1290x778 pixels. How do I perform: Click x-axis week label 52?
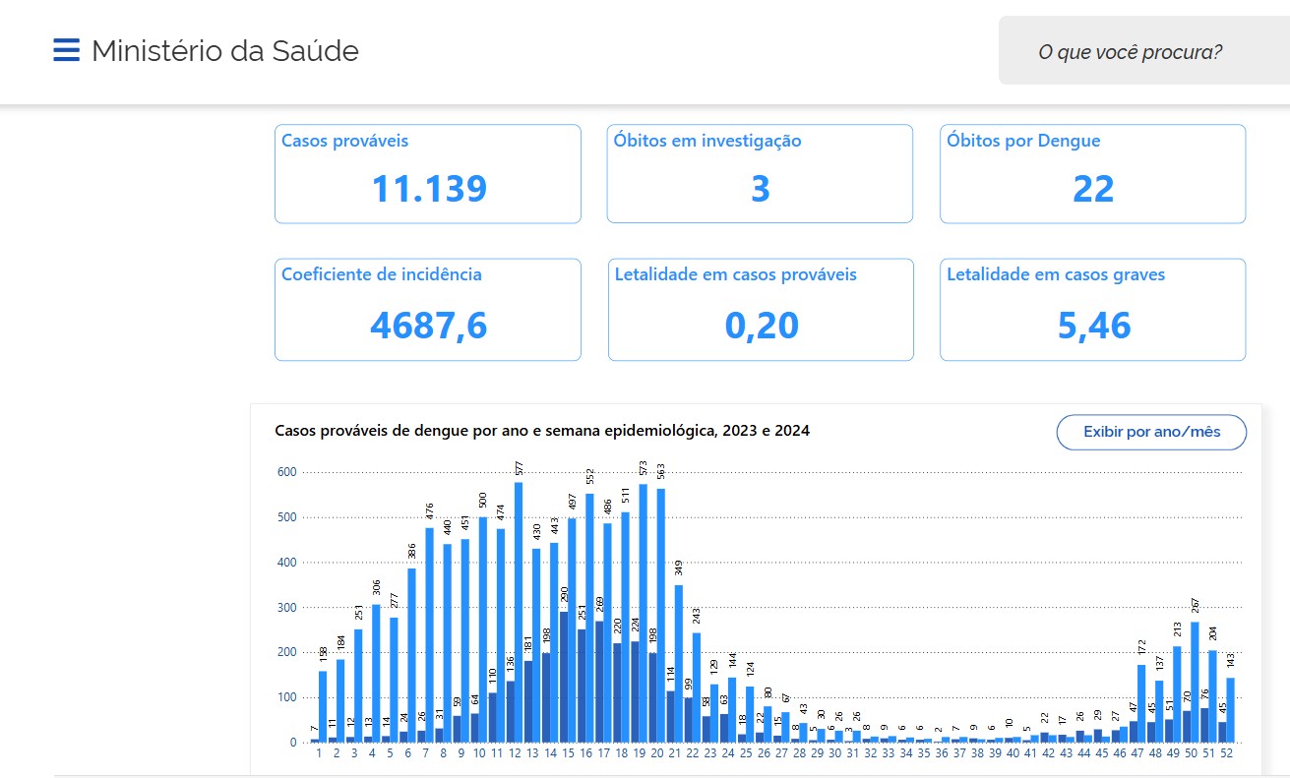[x=1226, y=753]
